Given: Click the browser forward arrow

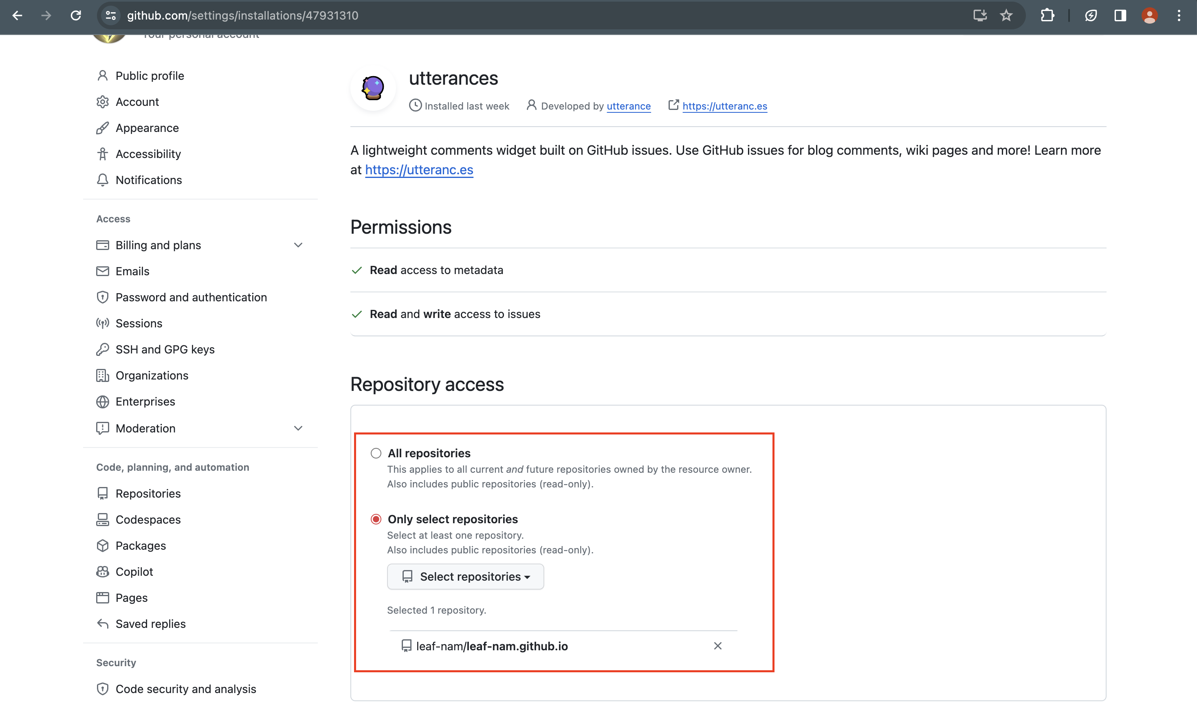Looking at the screenshot, I should pyautogui.click(x=46, y=15).
